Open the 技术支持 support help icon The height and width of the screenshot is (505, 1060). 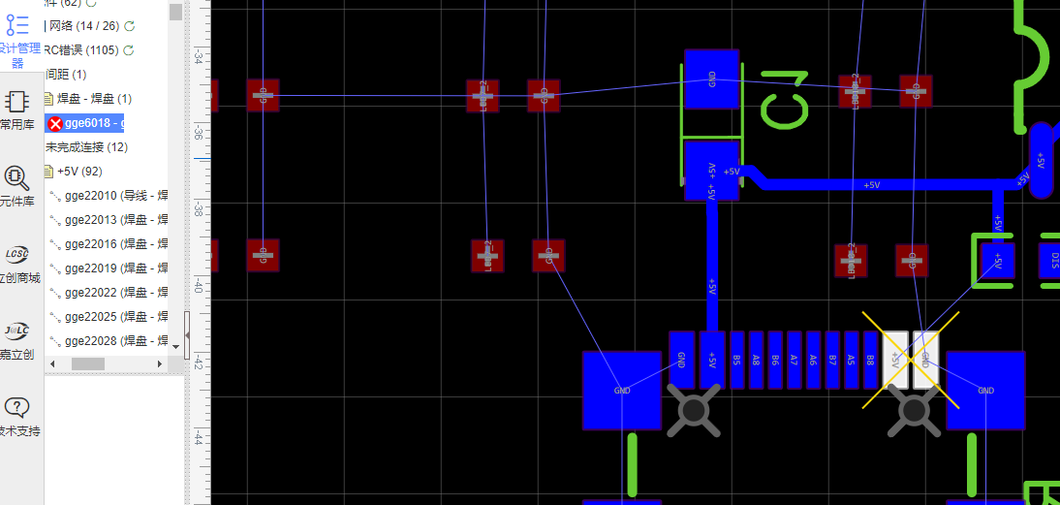[x=18, y=418]
